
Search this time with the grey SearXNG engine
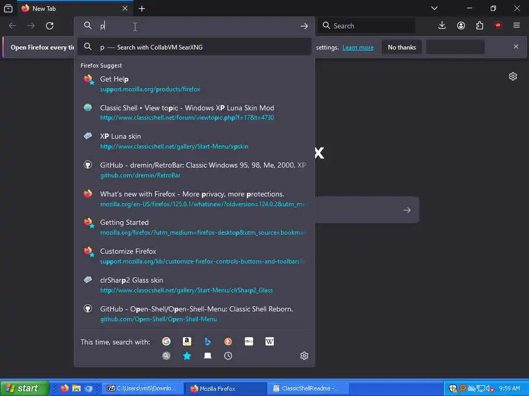click(x=166, y=356)
